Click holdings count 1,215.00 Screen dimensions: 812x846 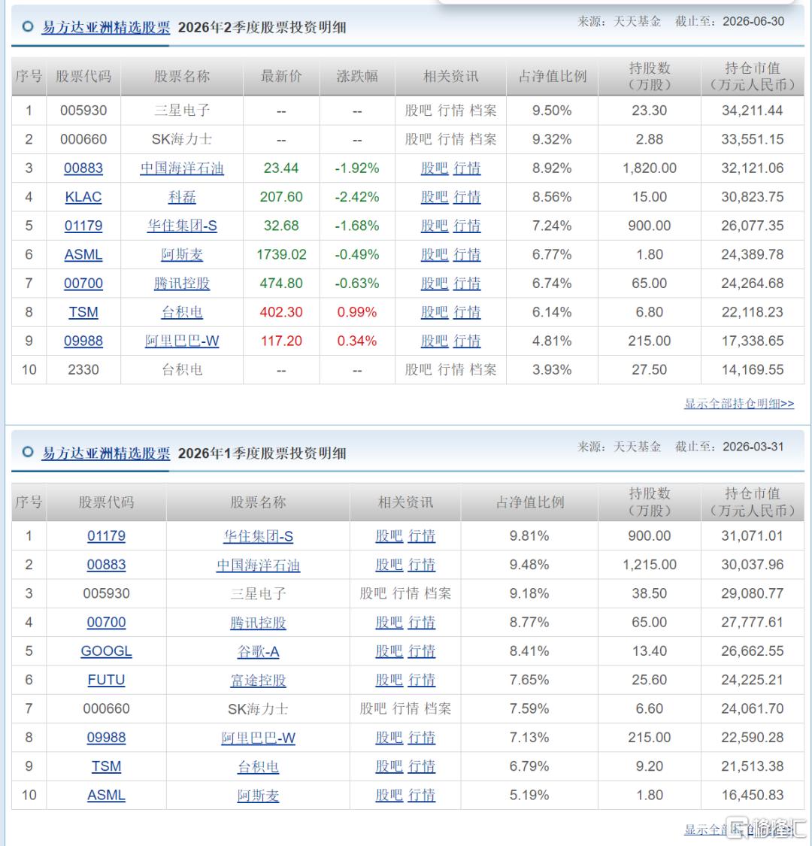(x=650, y=565)
